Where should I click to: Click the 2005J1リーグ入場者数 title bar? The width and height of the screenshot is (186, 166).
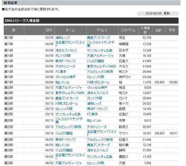pyautogui.click(x=91, y=21)
